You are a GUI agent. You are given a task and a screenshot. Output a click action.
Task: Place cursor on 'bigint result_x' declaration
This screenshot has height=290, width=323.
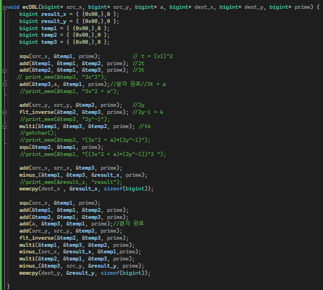[69, 14]
